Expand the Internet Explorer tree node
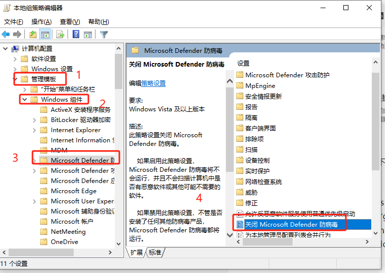385x273 pixels. [35, 130]
